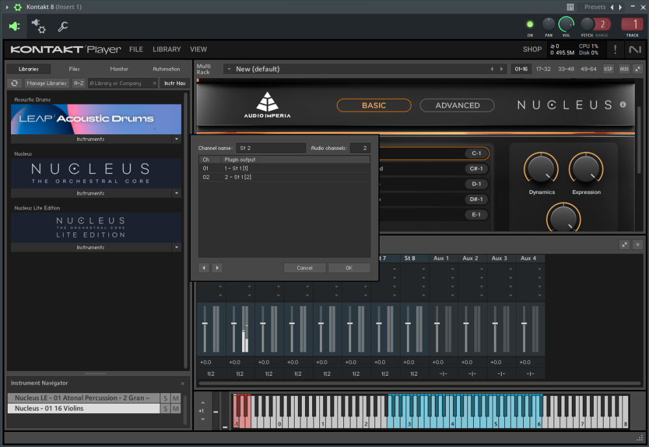Go to previous channel in dialog
The width and height of the screenshot is (649, 447).
click(x=204, y=268)
